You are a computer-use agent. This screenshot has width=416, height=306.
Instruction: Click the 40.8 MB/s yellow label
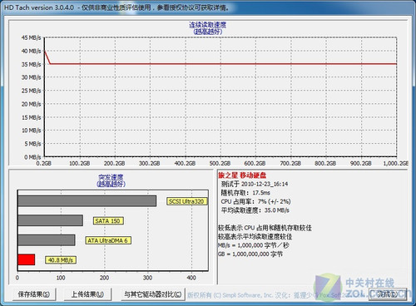pos(61,260)
